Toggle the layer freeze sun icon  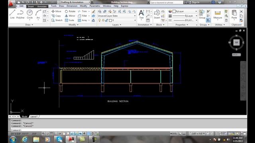[x=103, y=20]
